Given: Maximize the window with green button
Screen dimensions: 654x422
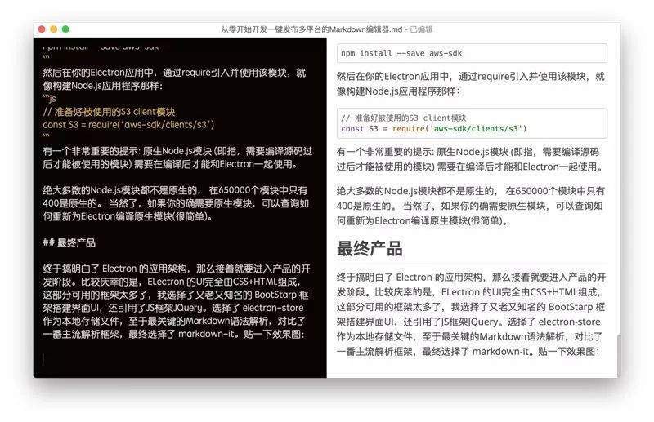Looking at the screenshot, I should coord(65,29).
